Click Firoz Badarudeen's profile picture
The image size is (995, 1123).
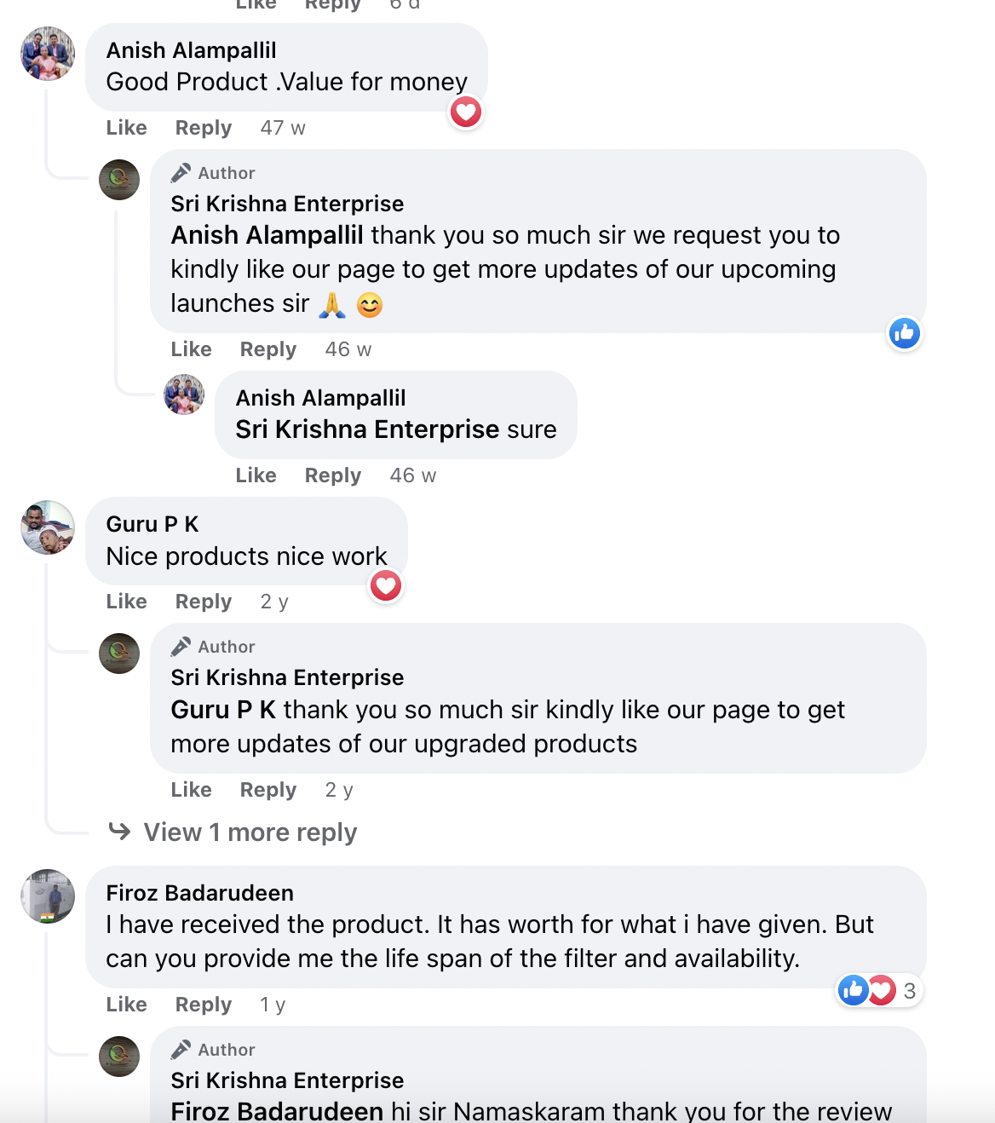48,896
